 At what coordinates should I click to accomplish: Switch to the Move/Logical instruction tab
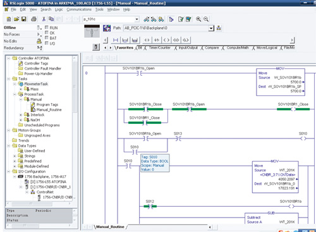267,48
